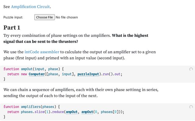Open the Amplification Circuit link
The image size is (195, 121).
pyautogui.click(x=30, y=7)
